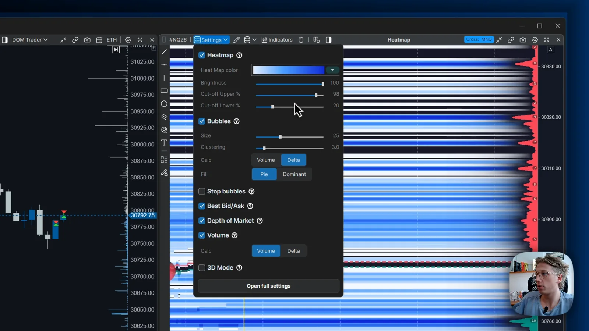Select the spiral measure tool

click(x=164, y=129)
